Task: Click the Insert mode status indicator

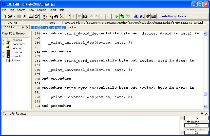Action: 51,23
